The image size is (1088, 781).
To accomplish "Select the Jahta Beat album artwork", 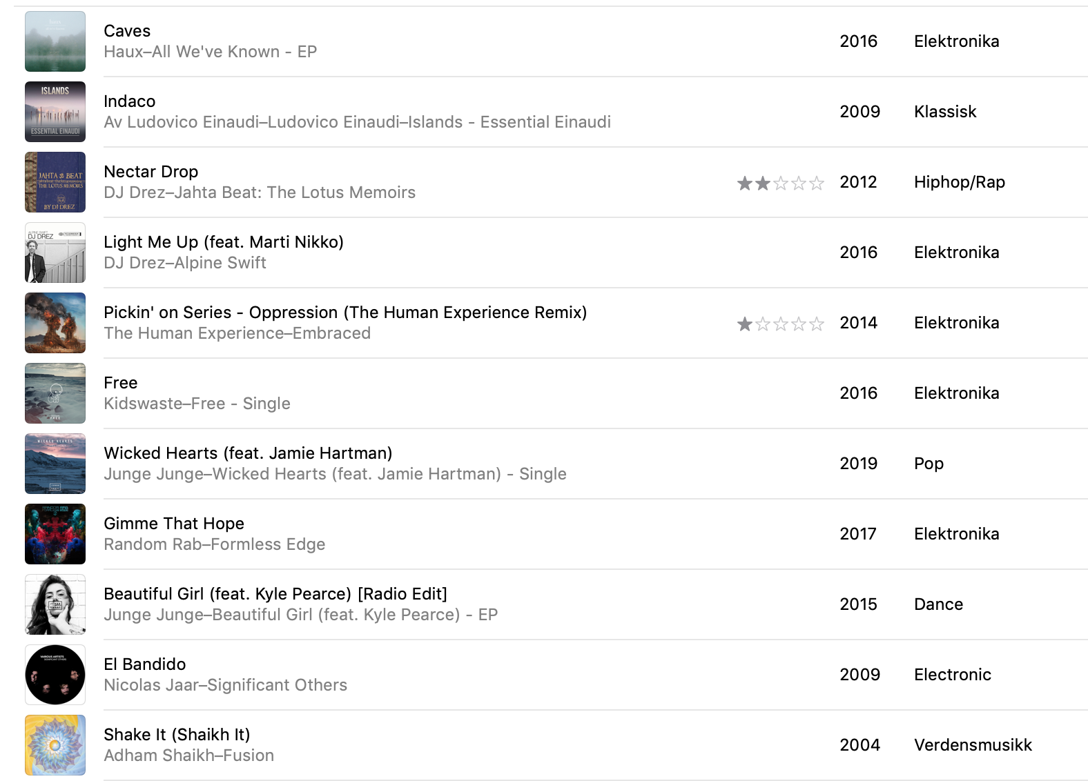I will pos(55,182).
